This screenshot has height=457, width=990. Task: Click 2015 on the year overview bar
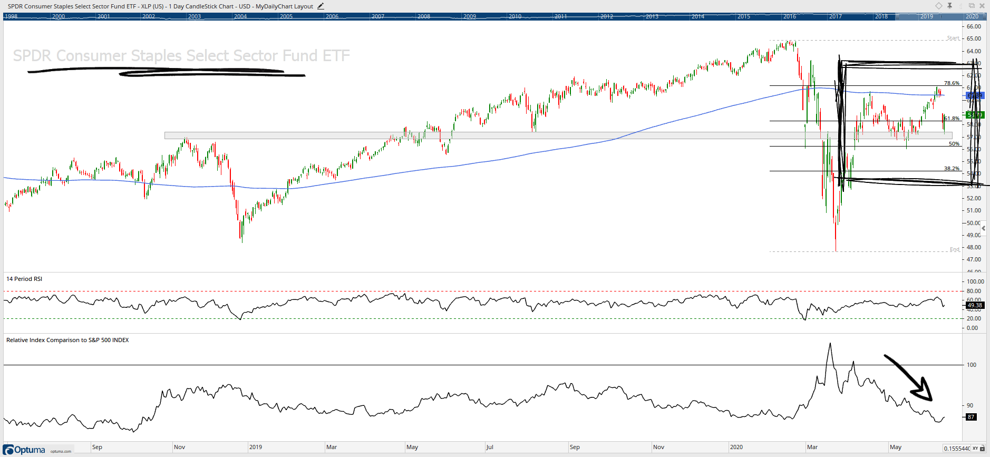[744, 16]
